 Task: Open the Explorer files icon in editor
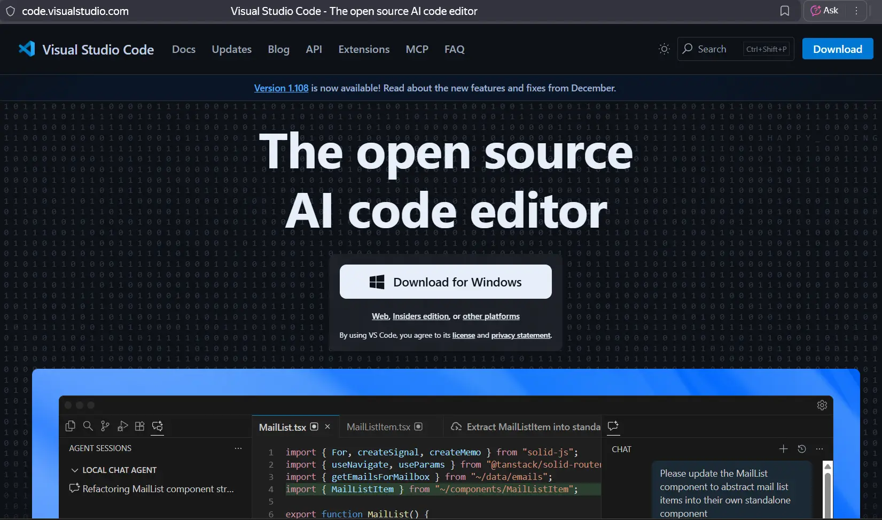70,426
